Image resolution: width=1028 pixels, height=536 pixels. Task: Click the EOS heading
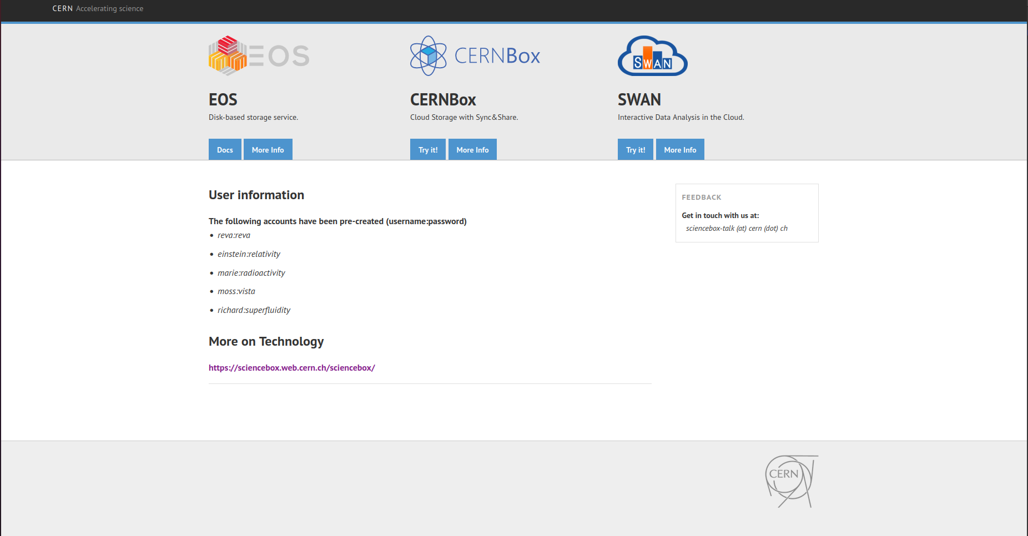[223, 100]
